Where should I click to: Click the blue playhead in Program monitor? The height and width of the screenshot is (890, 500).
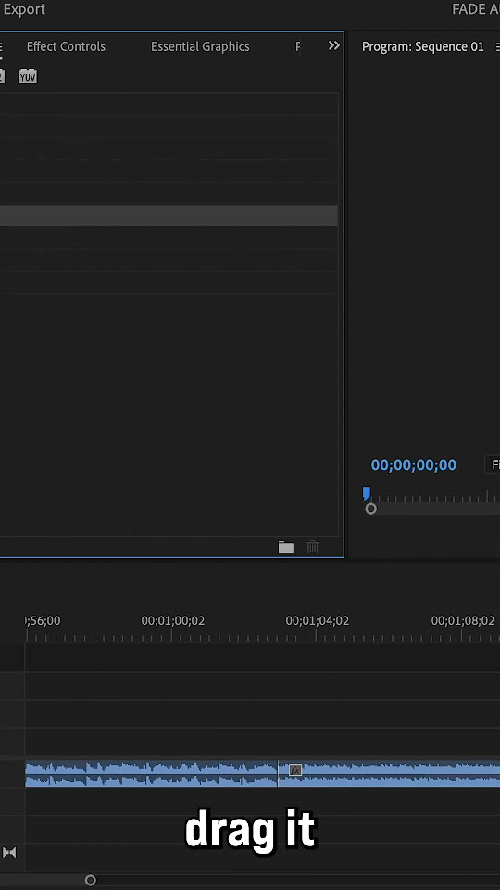click(367, 493)
